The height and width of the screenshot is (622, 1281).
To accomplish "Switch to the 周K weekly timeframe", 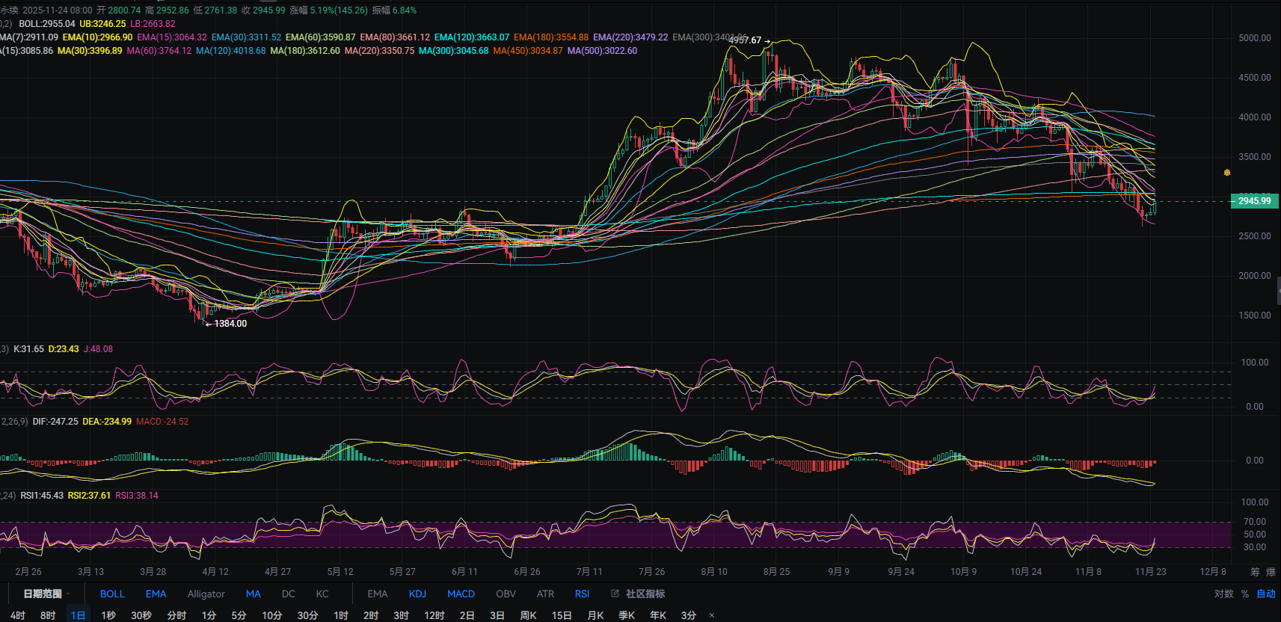I will pyautogui.click(x=528, y=615).
